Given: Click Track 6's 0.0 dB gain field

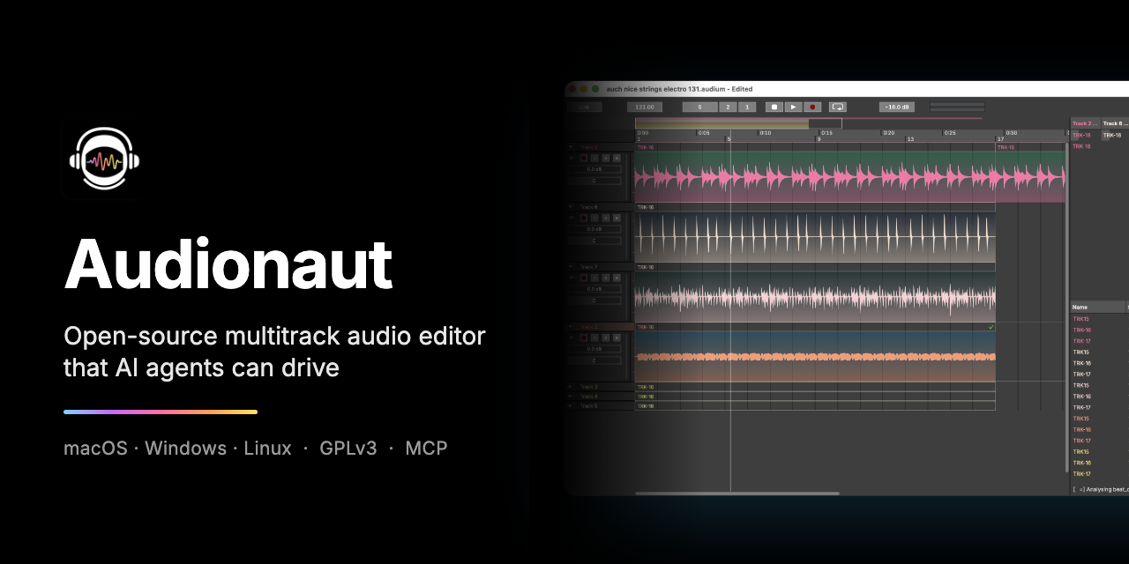Looking at the screenshot, I should coord(594,229).
